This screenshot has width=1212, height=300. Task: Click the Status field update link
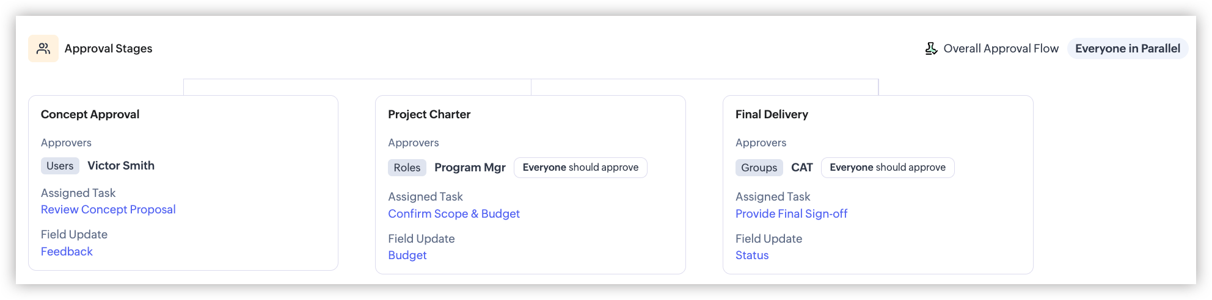[752, 255]
